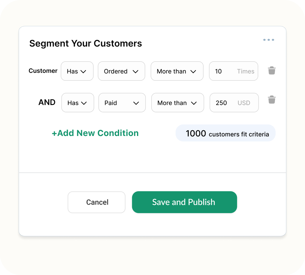Open the three-dot overflow menu
The width and height of the screenshot is (305, 275).
click(x=269, y=39)
